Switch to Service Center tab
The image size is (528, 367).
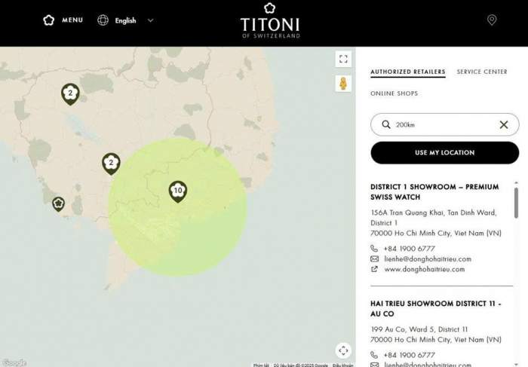(482, 72)
